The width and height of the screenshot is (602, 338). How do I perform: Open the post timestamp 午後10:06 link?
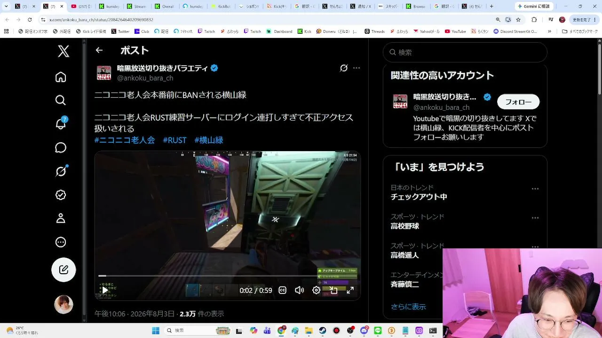135,314
